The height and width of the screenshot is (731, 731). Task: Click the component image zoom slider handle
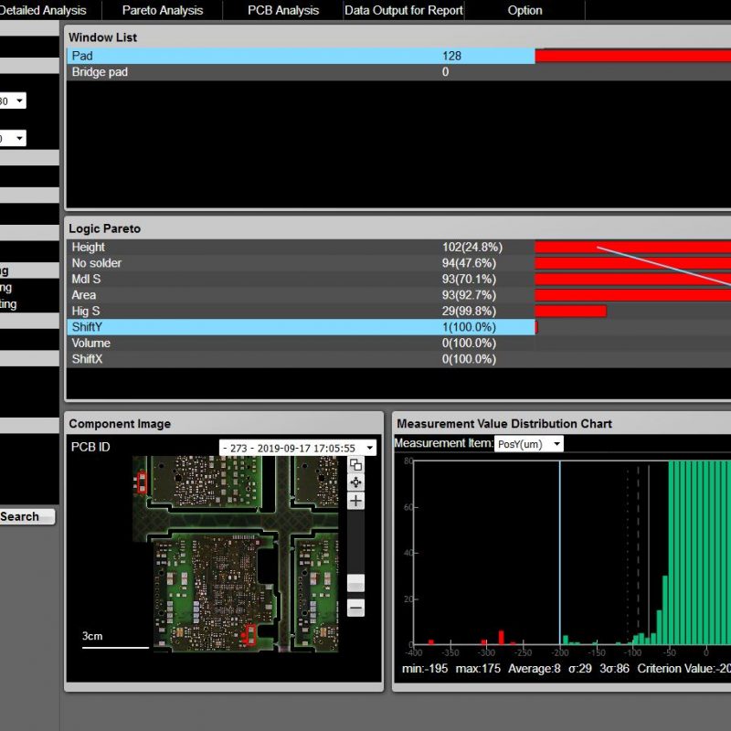click(x=355, y=583)
